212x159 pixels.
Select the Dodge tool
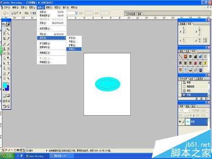pyautogui.click(x=8, y=58)
